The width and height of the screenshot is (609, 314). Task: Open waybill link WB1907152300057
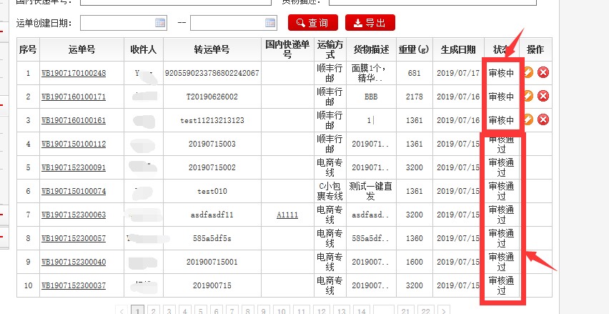74,238
